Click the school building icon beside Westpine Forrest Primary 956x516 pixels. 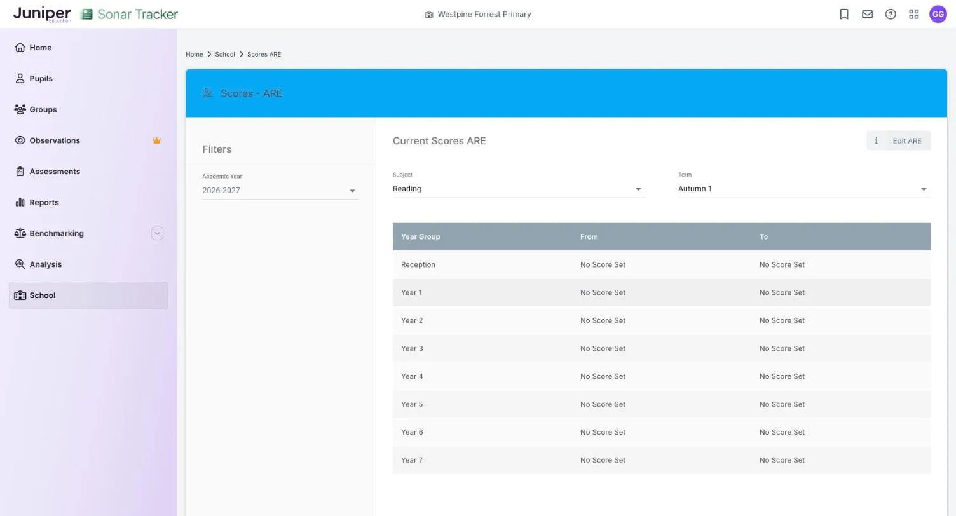tap(429, 14)
